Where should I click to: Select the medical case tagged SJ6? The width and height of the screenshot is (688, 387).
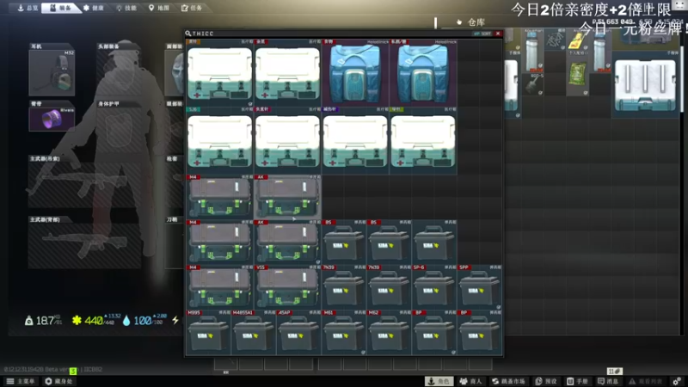click(x=220, y=140)
